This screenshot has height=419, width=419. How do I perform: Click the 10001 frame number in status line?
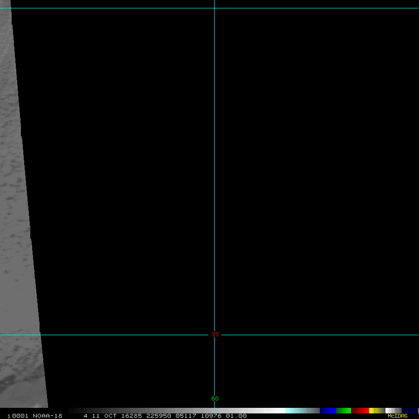17,416
